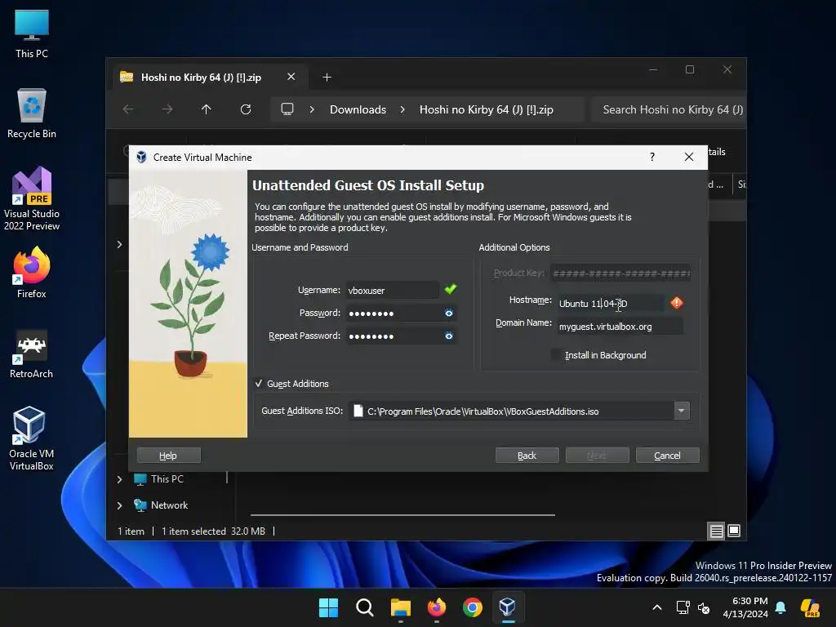Image resolution: width=836 pixels, height=627 pixels.
Task: Open network status tray icon
Action: [x=683, y=607]
